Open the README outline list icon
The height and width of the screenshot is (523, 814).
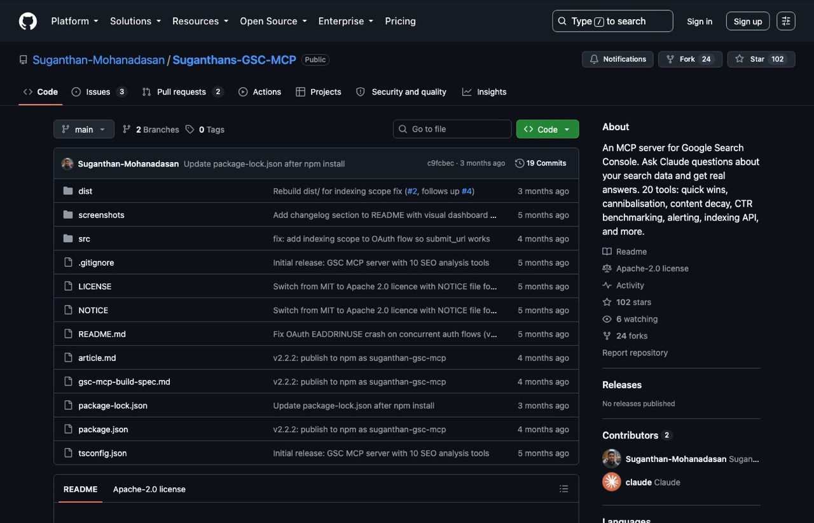(563, 489)
